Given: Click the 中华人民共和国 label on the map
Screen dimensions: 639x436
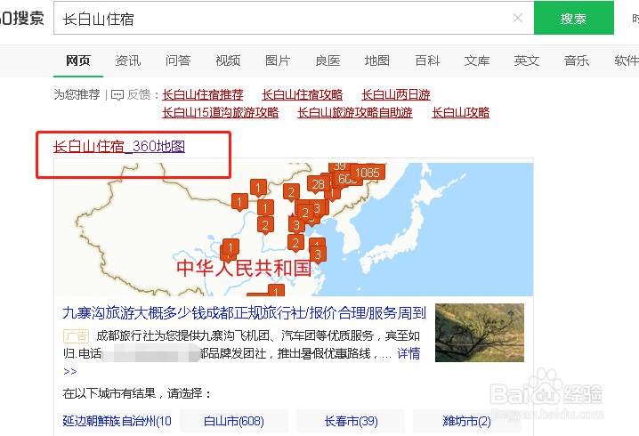Looking at the screenshot, I should (x=244, y=268).
